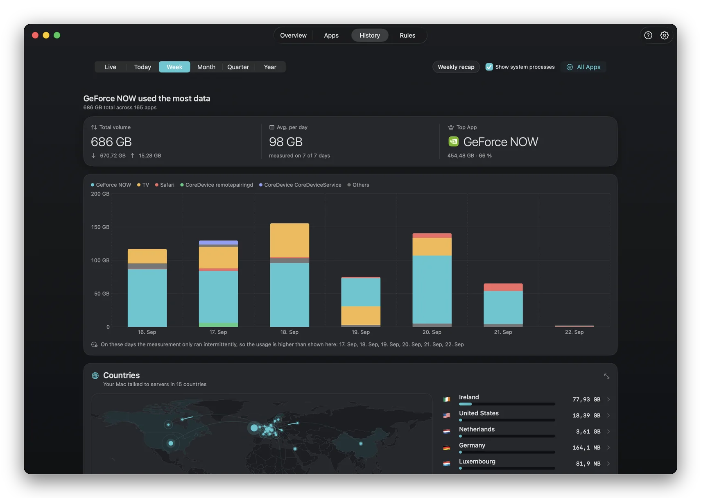Select the Quarter time range

coord(238,67)
